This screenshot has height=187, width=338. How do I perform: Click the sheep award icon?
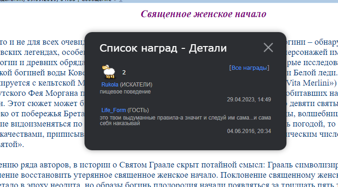tap(109, 72)
